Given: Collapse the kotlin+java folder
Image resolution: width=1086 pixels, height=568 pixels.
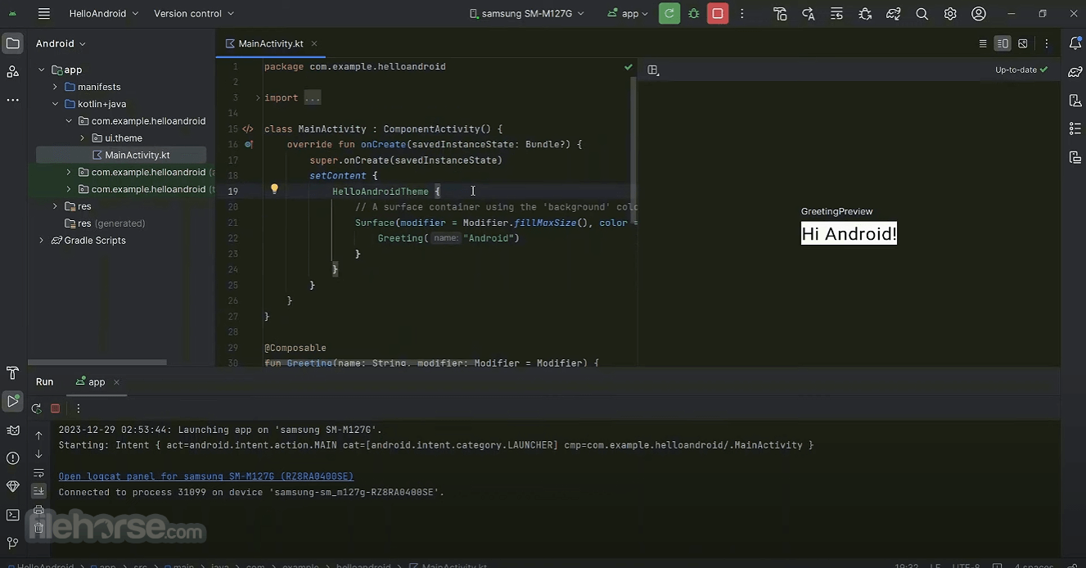Looking at the screenshot, I should [55, 104].
